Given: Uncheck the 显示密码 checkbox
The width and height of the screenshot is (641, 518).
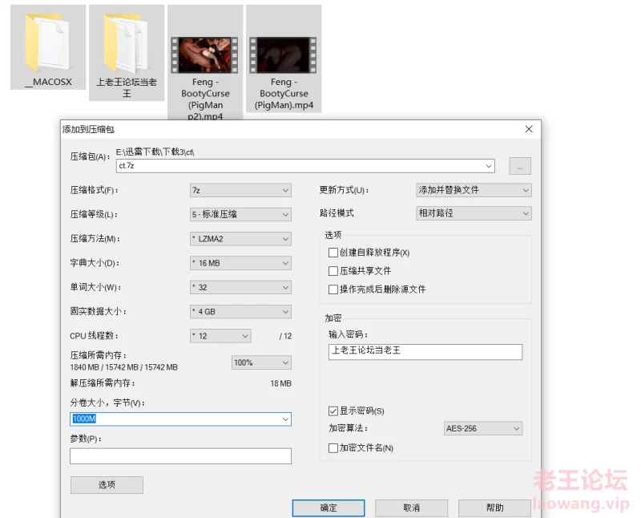Looking at the screenshot, I should pos(333,411).
